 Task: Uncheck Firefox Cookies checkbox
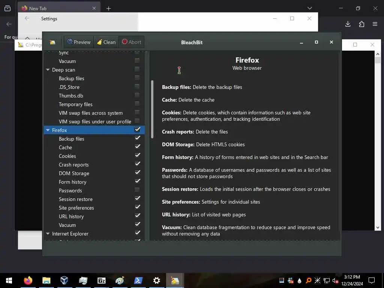[x=137, y=155]
